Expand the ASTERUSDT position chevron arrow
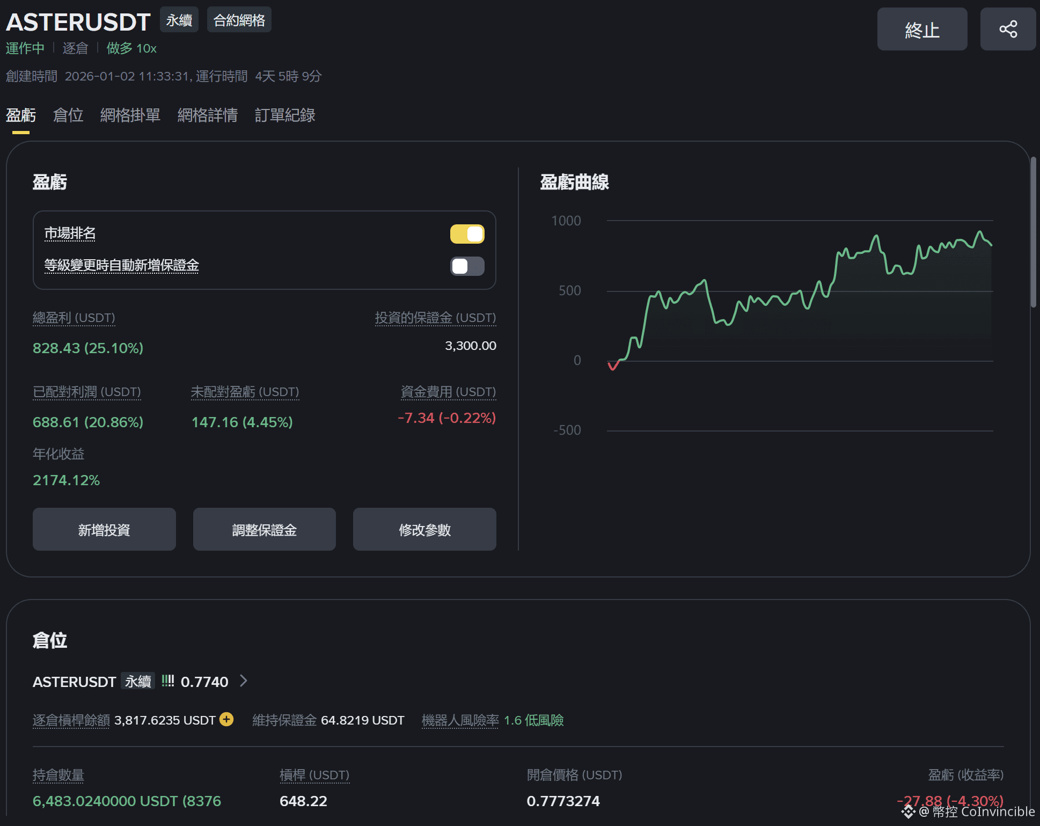The width and height of the screenshot is (1040, 826). tap(244, 681)
